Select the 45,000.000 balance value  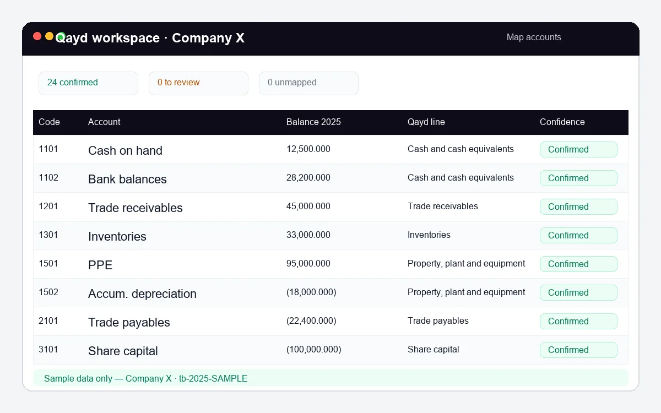[308, 206]
